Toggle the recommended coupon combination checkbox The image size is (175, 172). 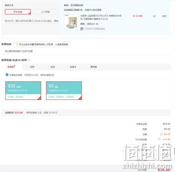click(x=7, y=75)
